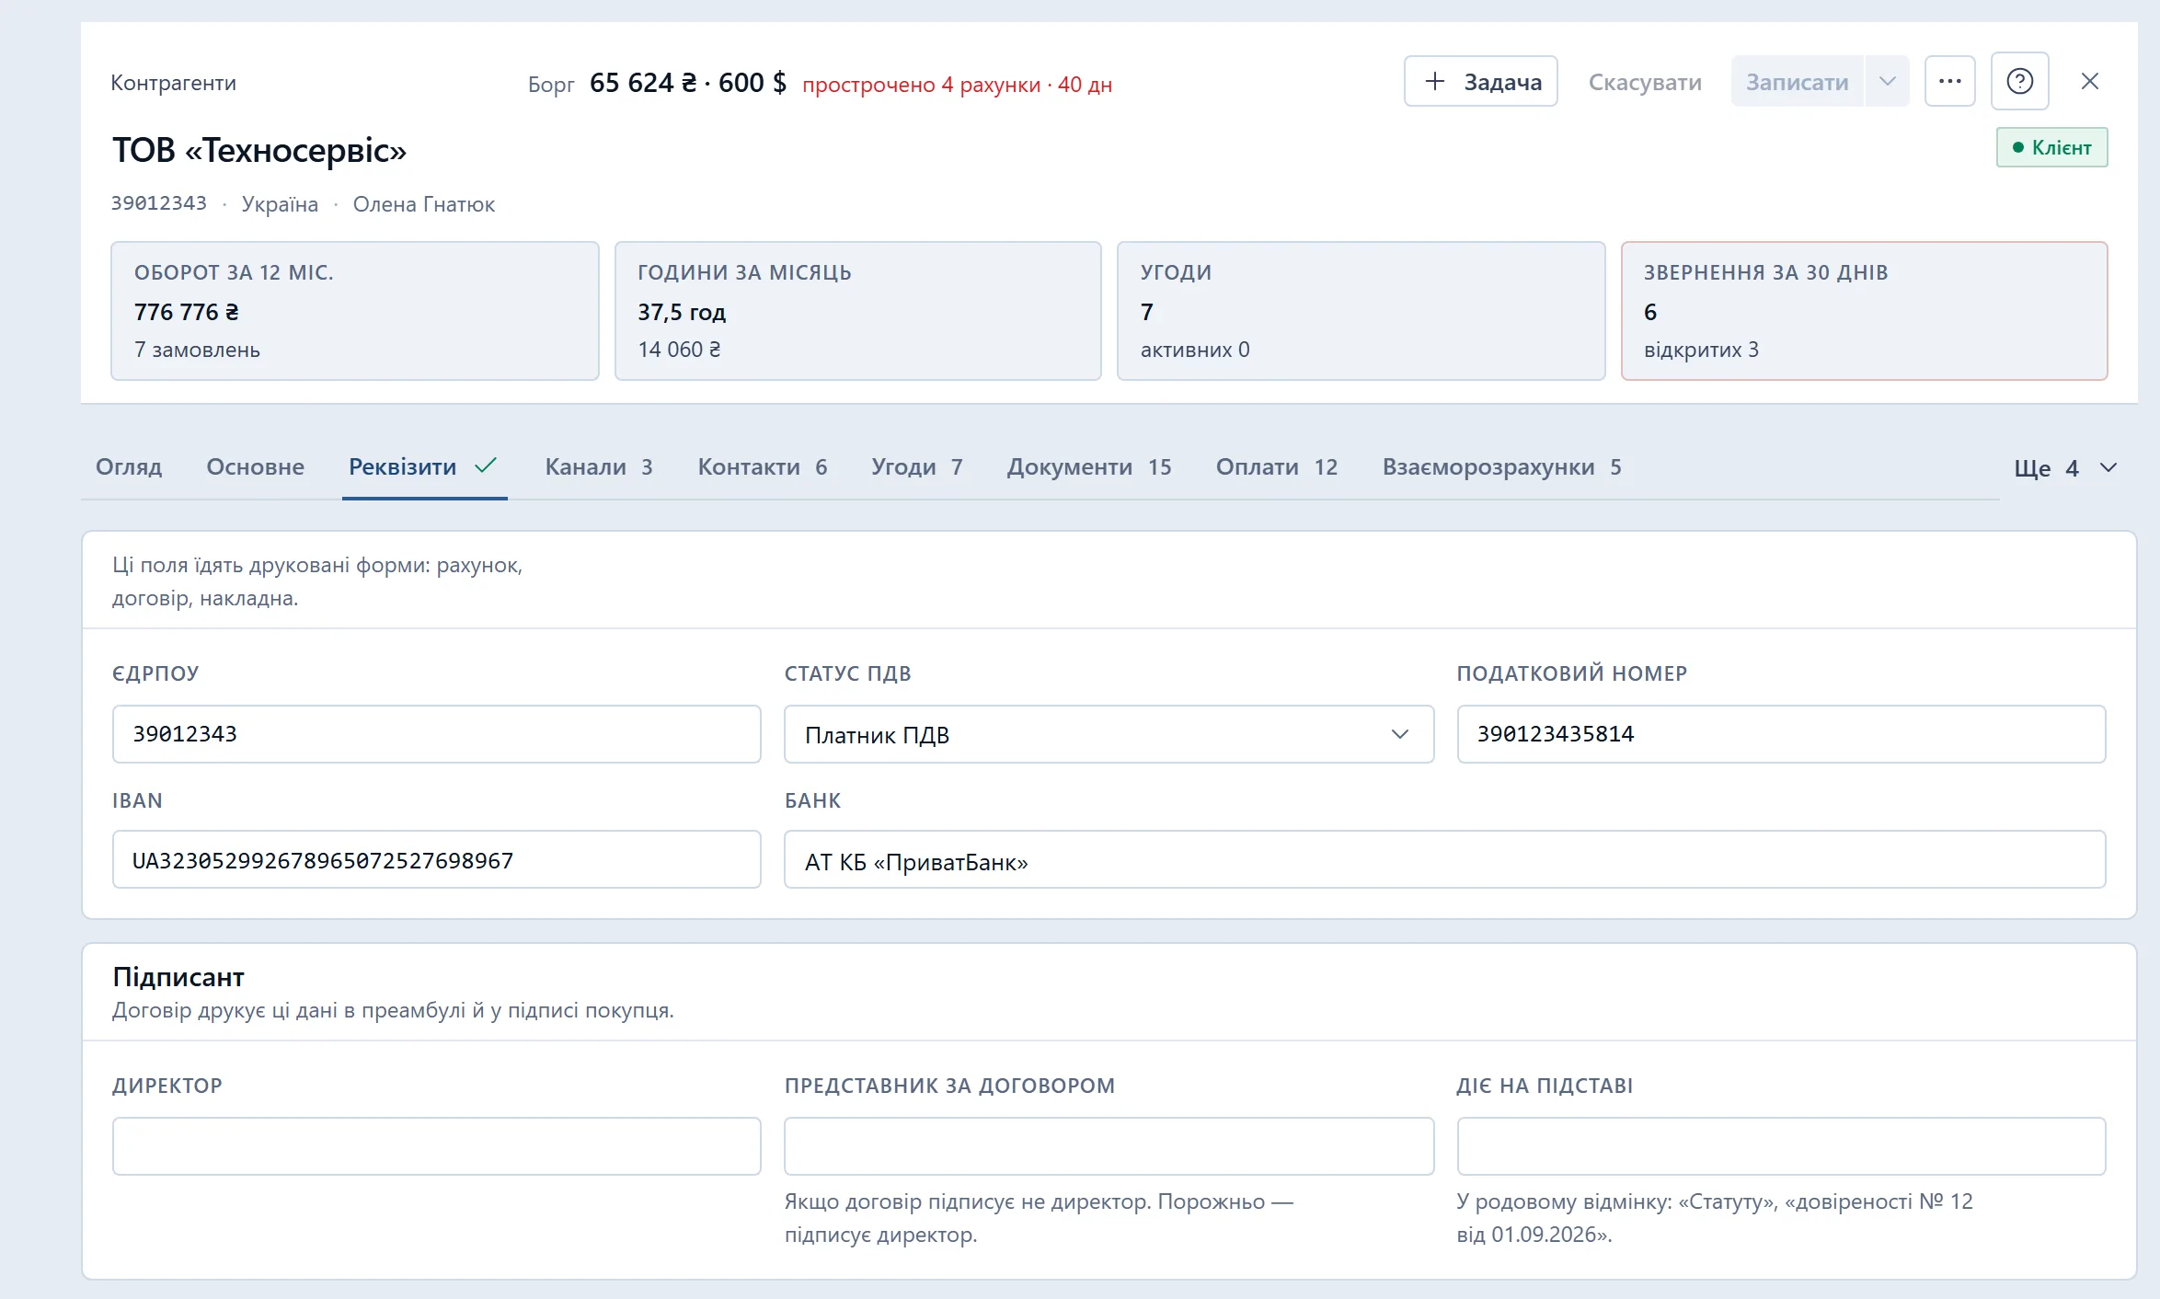Open the help question mark icon
Screen dimensions: 2160x1299
click(x=2019, y=82)
